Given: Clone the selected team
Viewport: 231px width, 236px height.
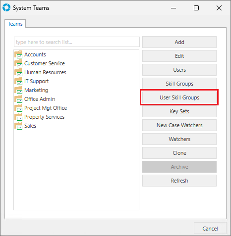Looking at the screenshot, I should [179, 153].
